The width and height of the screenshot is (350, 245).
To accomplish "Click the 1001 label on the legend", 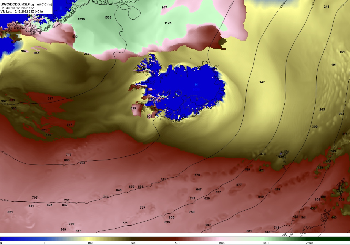I will tap(266, 243).
